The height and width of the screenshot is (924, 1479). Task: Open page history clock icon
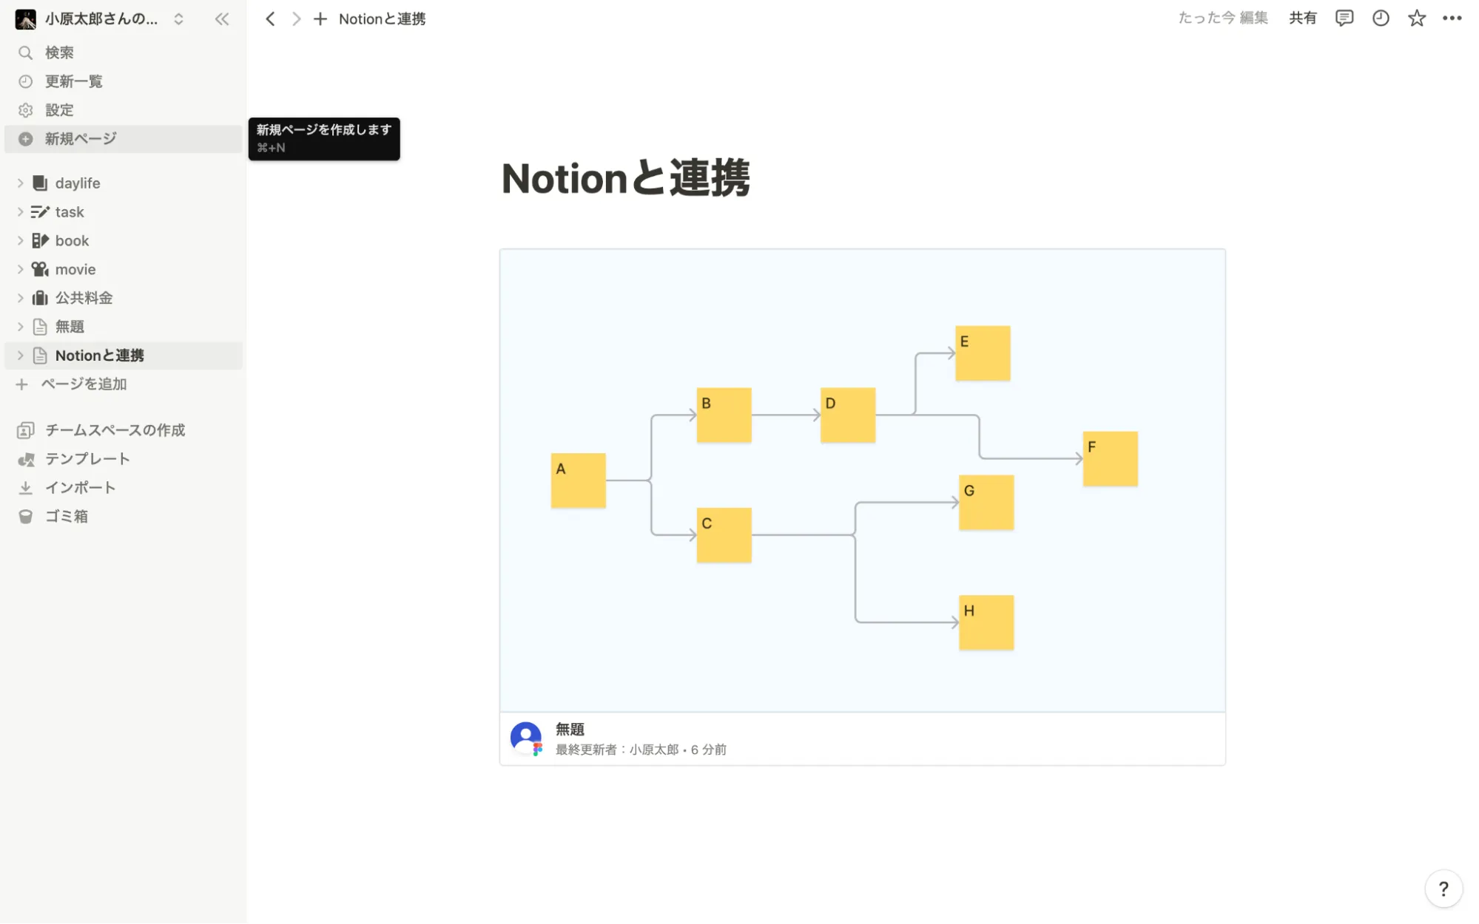point(1381,18)
